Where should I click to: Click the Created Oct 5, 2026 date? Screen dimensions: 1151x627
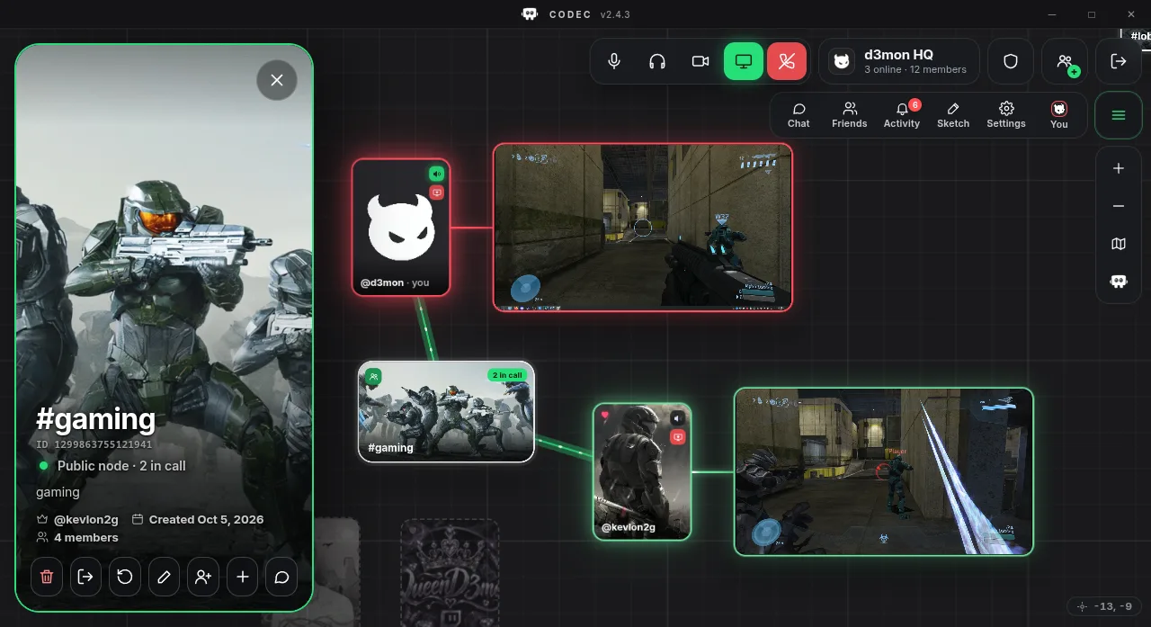pyautogui.click(x=206, y=519)
